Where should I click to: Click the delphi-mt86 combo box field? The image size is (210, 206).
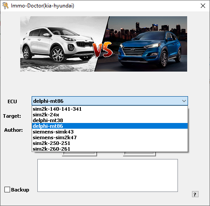coord(110,101)
